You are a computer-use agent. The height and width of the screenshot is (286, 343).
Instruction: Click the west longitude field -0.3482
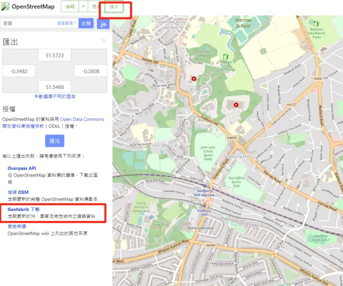(19, 71)
